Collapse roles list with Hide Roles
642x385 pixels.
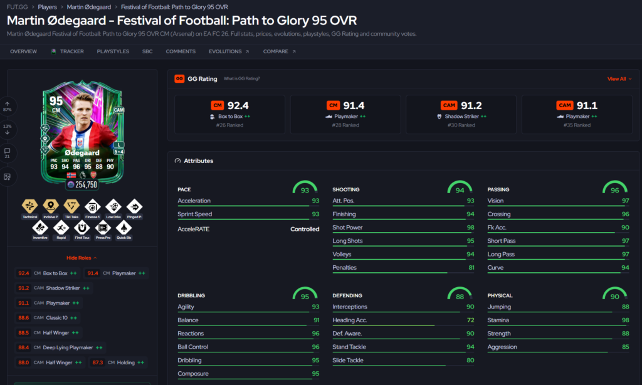[82, 258]
